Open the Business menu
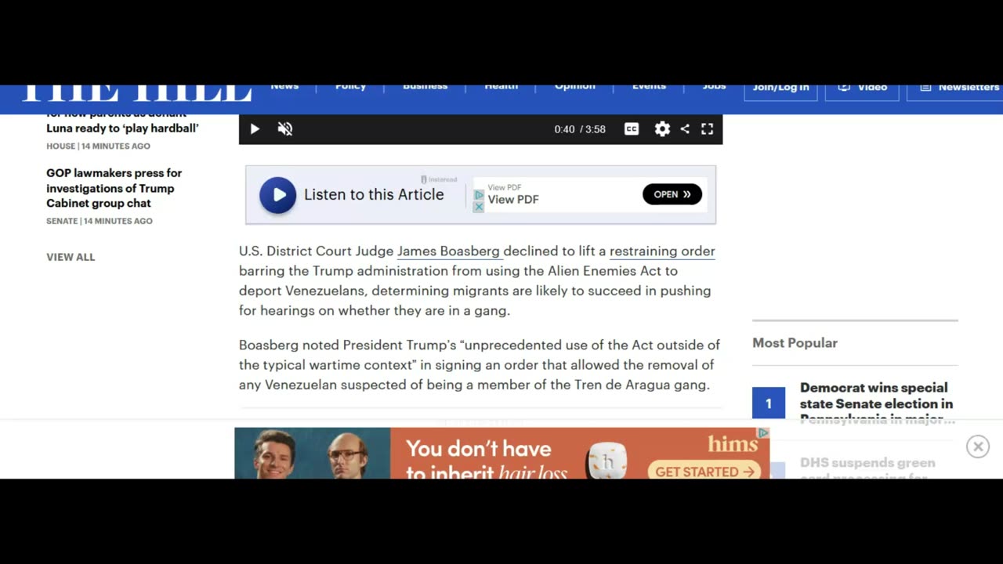 [425, 87]
